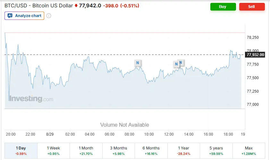This screenshot has width=270, height=160.
Task: Open the news marker near 08:00
Action: (138, 63)
